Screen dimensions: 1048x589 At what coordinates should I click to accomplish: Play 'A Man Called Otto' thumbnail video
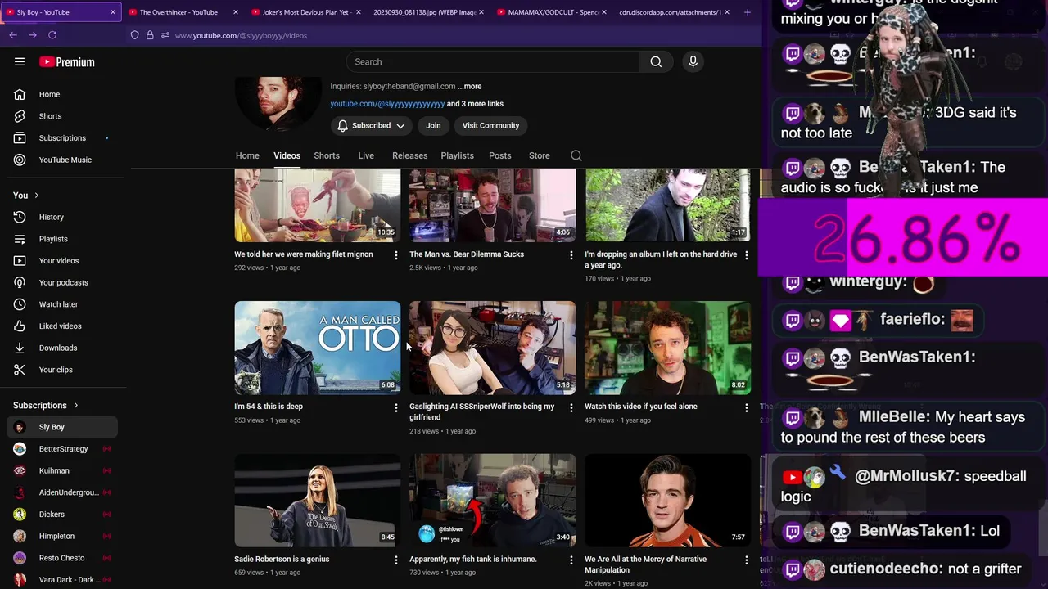coord(318,348)
